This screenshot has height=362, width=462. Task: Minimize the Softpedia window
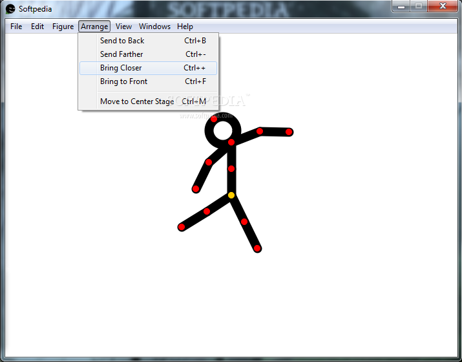click(401, 6)
